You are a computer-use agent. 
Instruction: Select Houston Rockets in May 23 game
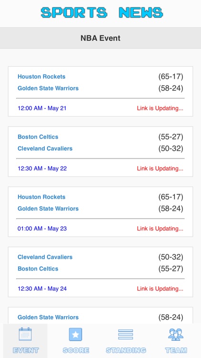tap(41, 197)
